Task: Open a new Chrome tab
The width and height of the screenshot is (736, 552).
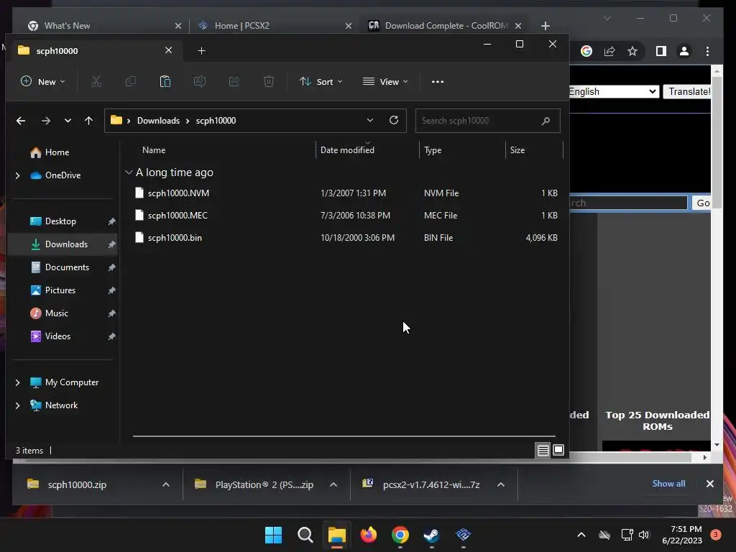Action: pyautogui.click(x=545, y=26)
